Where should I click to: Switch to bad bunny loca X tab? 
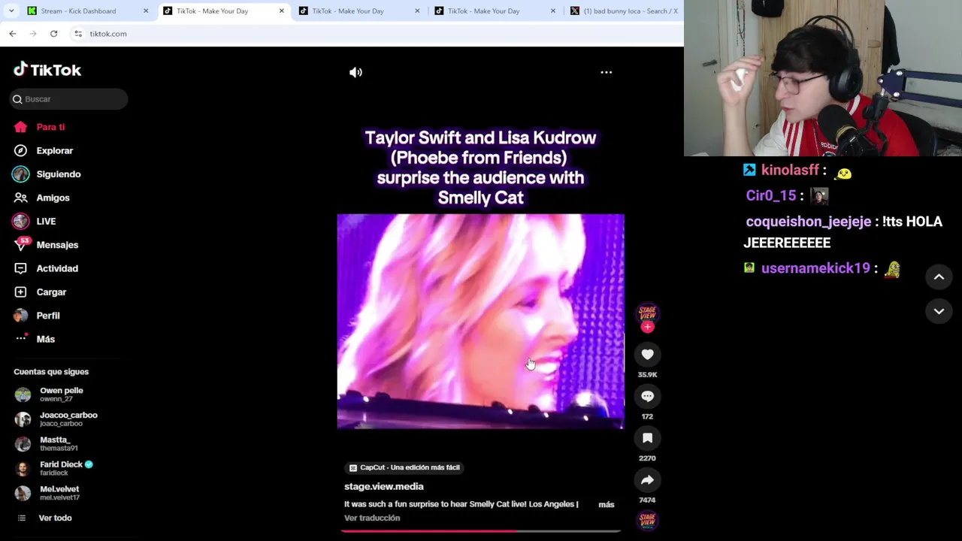(x=624, y=11)
